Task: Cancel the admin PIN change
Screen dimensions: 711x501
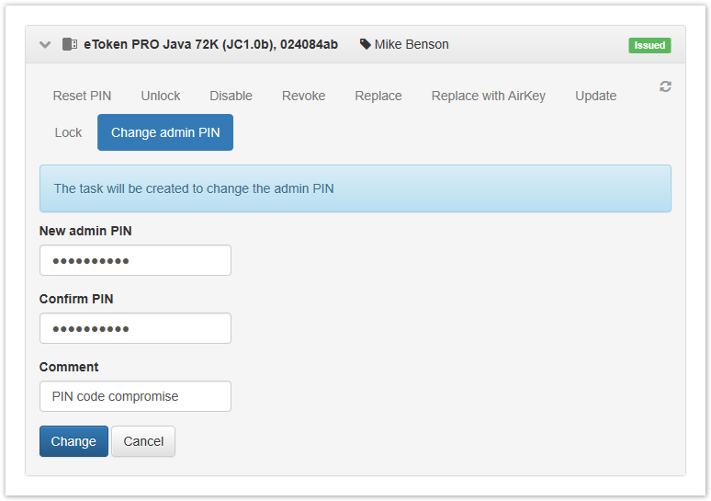Action: tap(143, 441)
